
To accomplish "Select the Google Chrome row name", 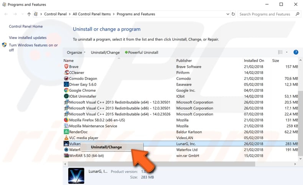I will (82, 90).
